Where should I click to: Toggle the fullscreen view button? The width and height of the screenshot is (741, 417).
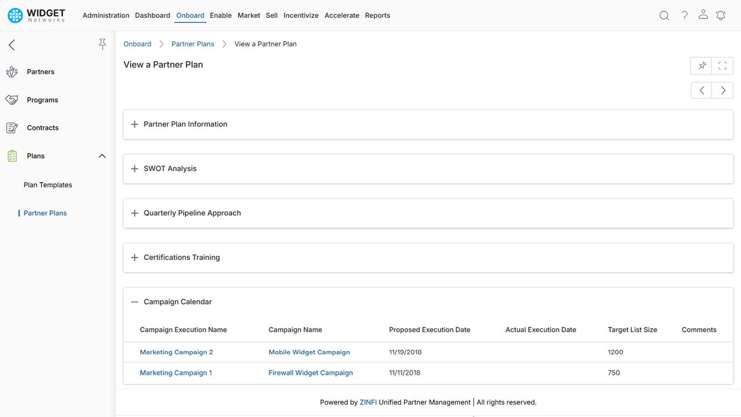click(x=722, y=66)
